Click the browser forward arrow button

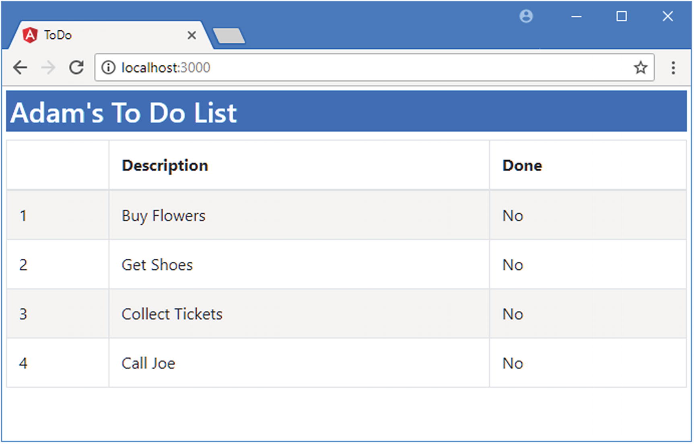click(x=48, y=68)
